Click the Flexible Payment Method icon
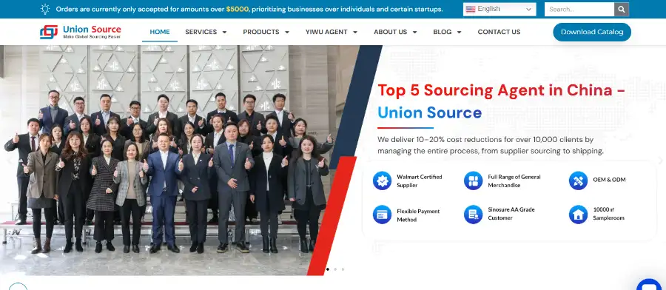This screenshot has width=666, height=290. (x=382, y=215)
